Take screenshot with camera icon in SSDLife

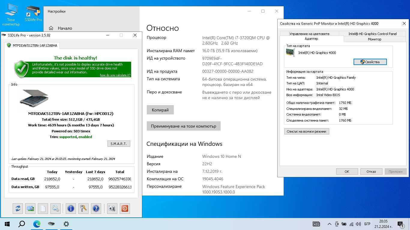click(112, 208)
